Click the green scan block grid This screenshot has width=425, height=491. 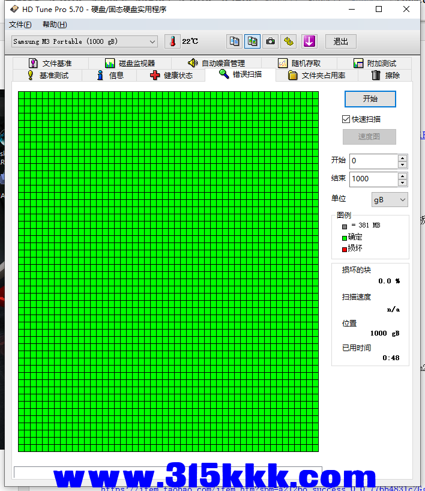click(168, 271)
